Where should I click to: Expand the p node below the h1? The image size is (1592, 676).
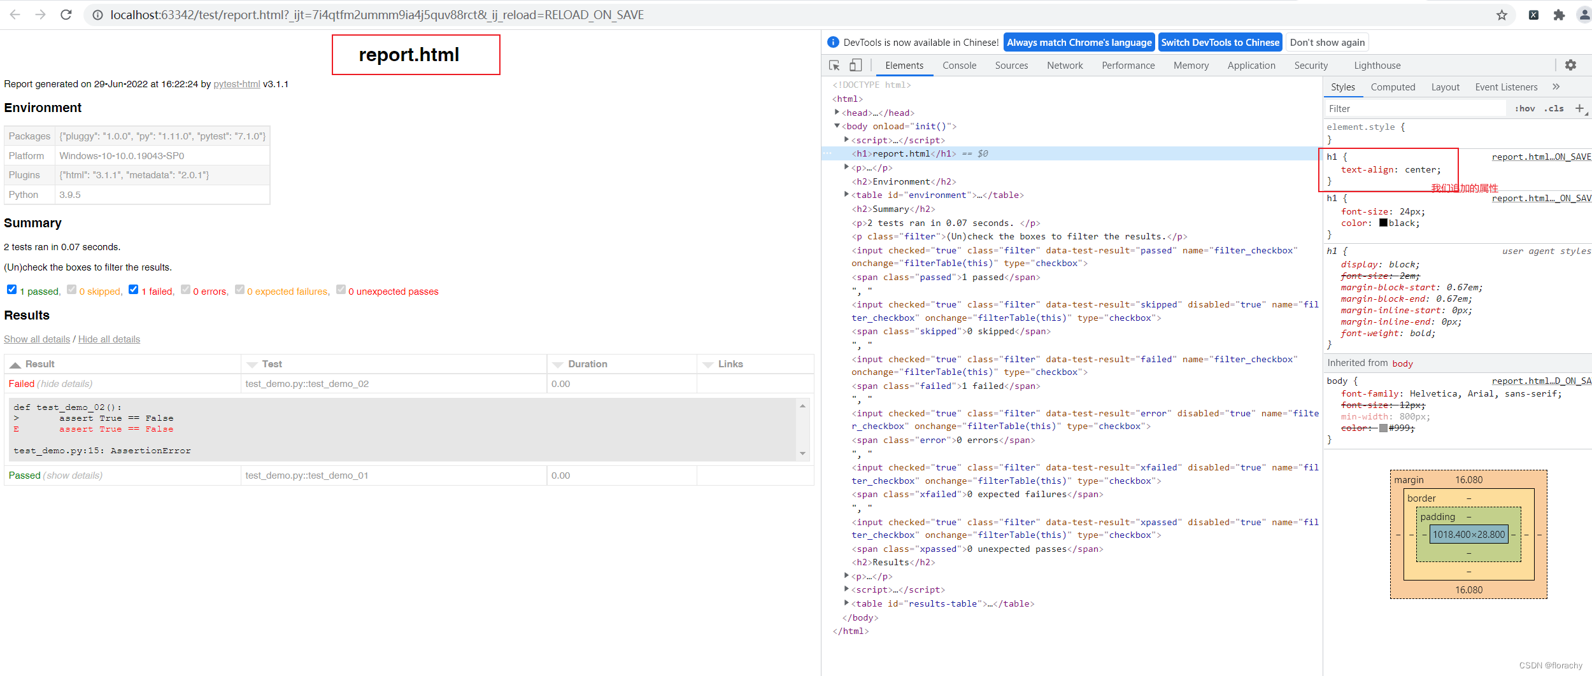pos(846,167)
